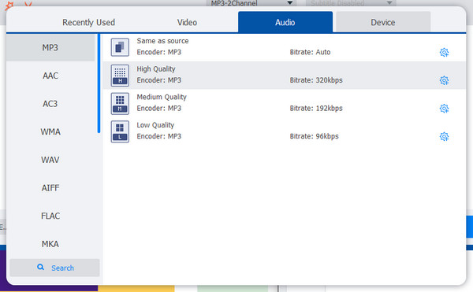Open settings gear for Low Quality preset
The width and height of the screenshot is (473, 292).
pos(444,136)
